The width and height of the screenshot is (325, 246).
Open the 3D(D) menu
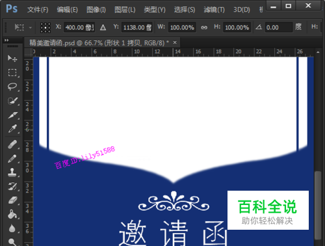click(x=242, y=10)
